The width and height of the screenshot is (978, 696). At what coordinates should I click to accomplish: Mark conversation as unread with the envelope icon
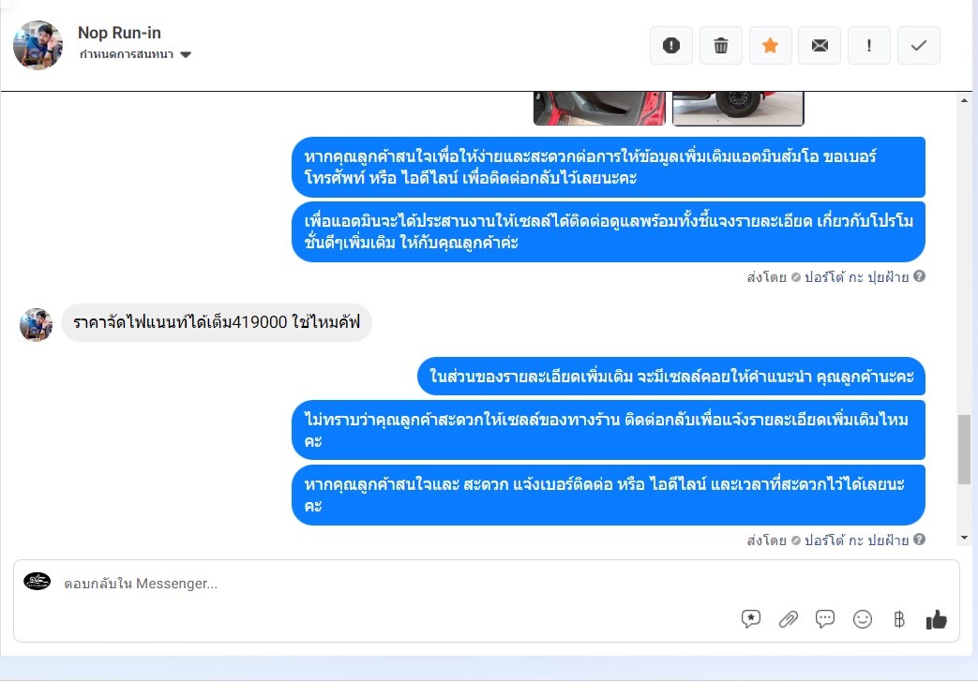pyautogui.click(x=820, y=46)
